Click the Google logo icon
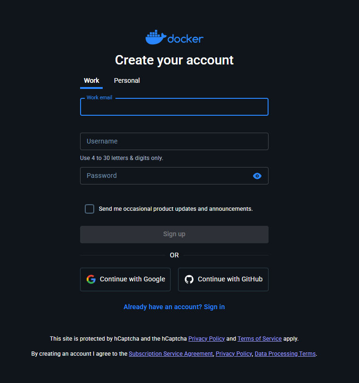359x383 pixels. coord(91,279)
